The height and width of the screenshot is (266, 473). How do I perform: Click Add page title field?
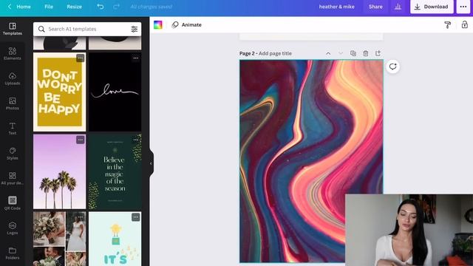tap(275, 53)
